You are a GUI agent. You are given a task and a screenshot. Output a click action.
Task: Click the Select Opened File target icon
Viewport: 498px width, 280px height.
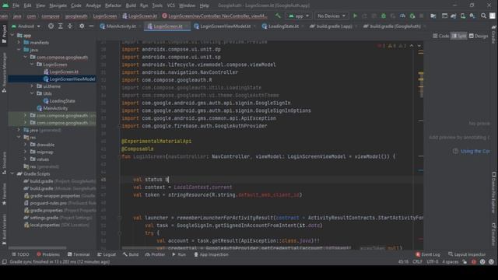click(51, 26)
